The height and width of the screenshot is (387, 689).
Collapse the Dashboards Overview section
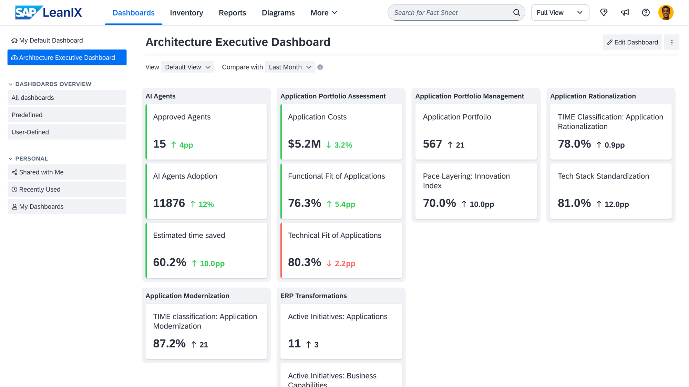coord(10,84)
